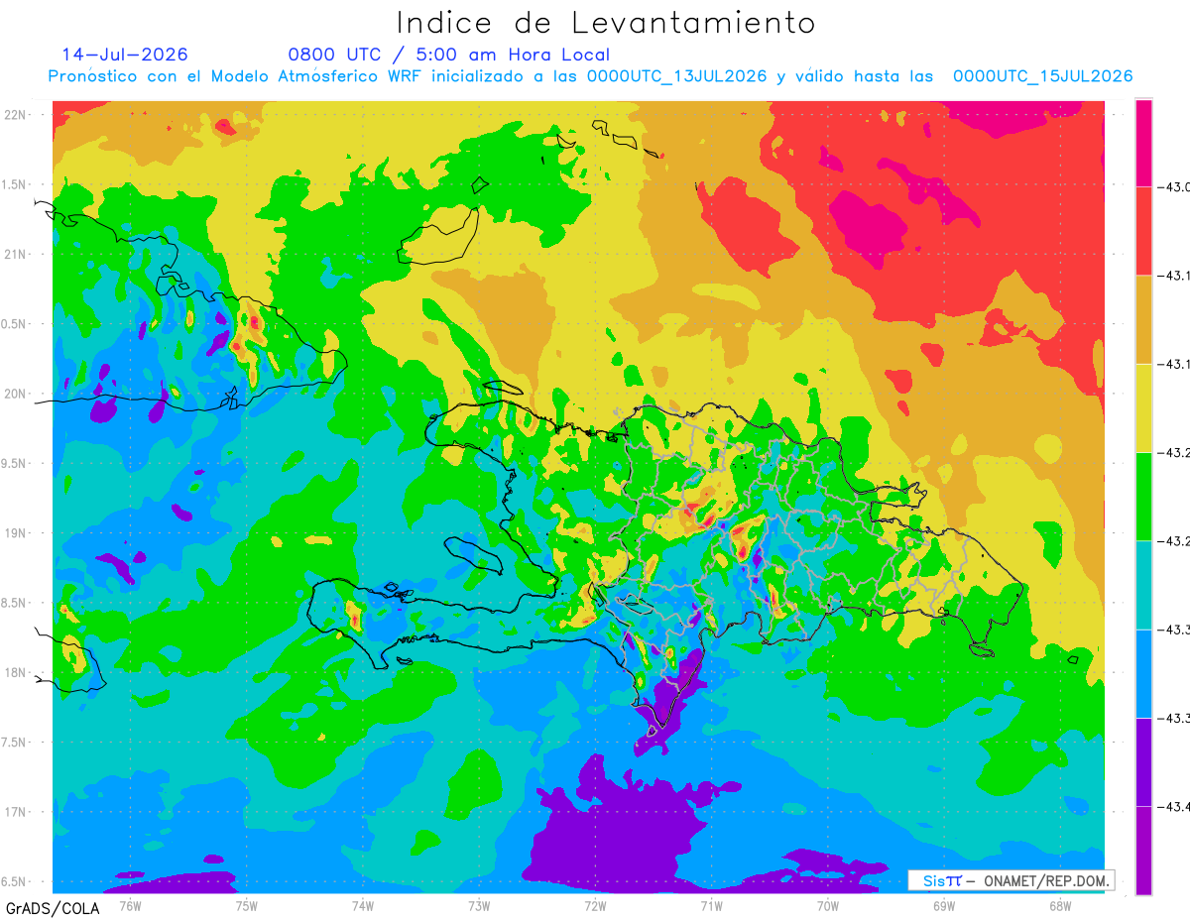Click the '0000UTC_15JUL2026' valid-until time

tap(1042, 76)
